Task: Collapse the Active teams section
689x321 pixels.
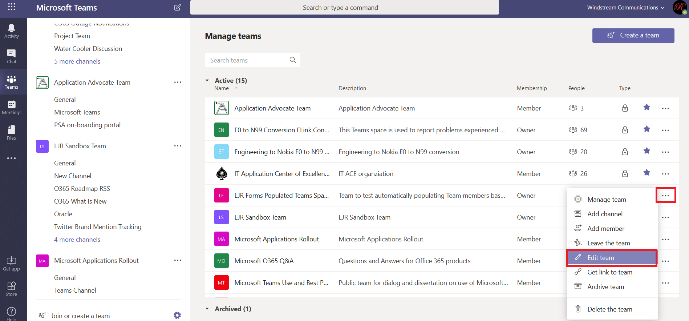Action: point(207,80)
